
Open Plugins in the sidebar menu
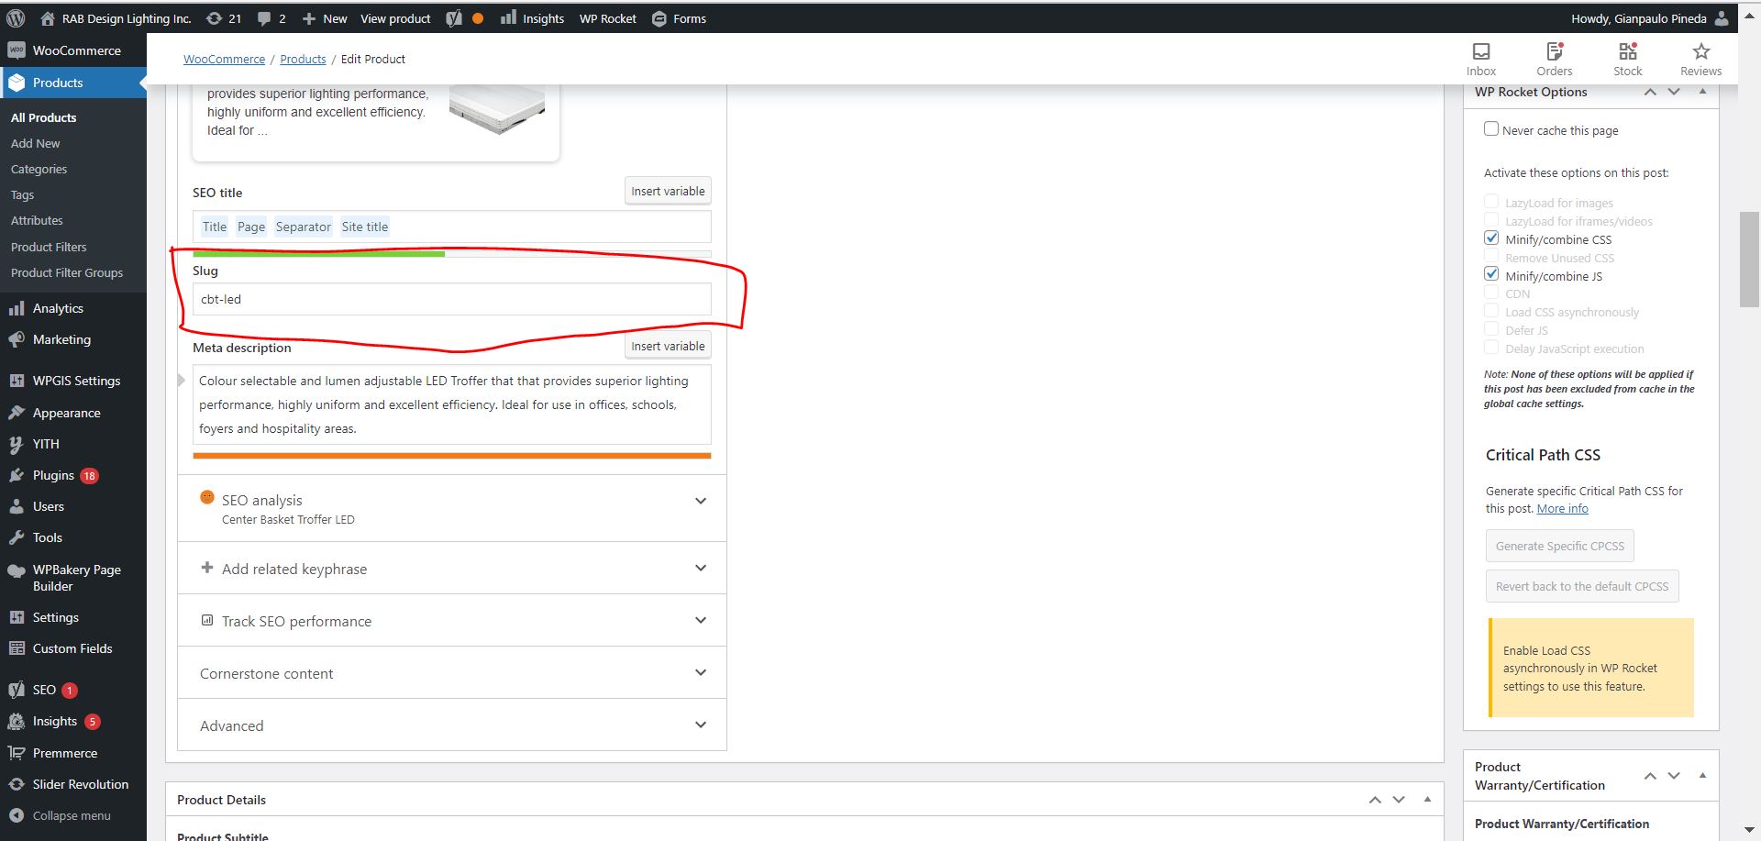click(53, 475)
